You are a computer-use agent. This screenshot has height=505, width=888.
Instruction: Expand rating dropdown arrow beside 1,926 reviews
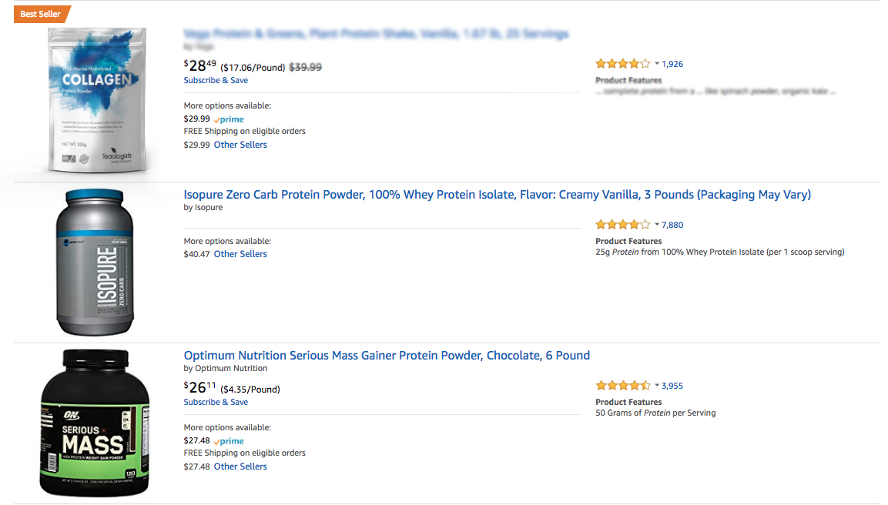657,64
